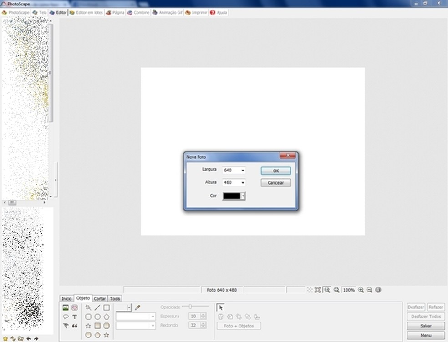Select the Text tool icon
448x342 pixels.
point(75,317)
